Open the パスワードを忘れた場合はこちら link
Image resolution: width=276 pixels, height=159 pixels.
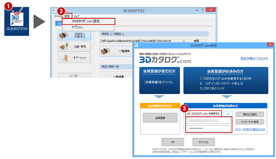coord(250,129)
